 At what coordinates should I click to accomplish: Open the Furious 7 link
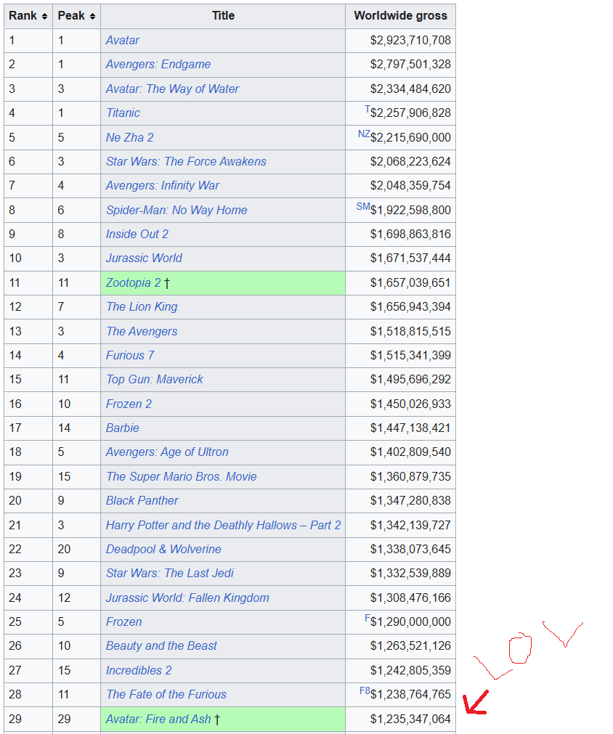[x=130, y=355]
